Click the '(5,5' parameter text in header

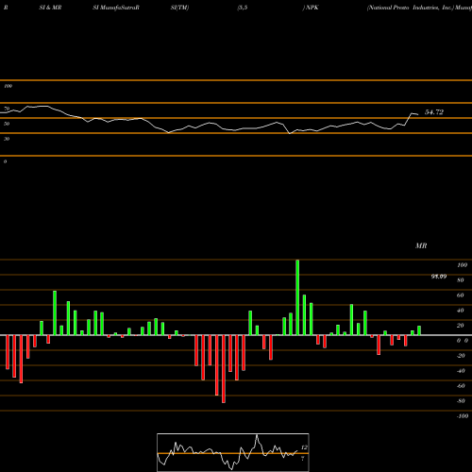coord(243,8)
